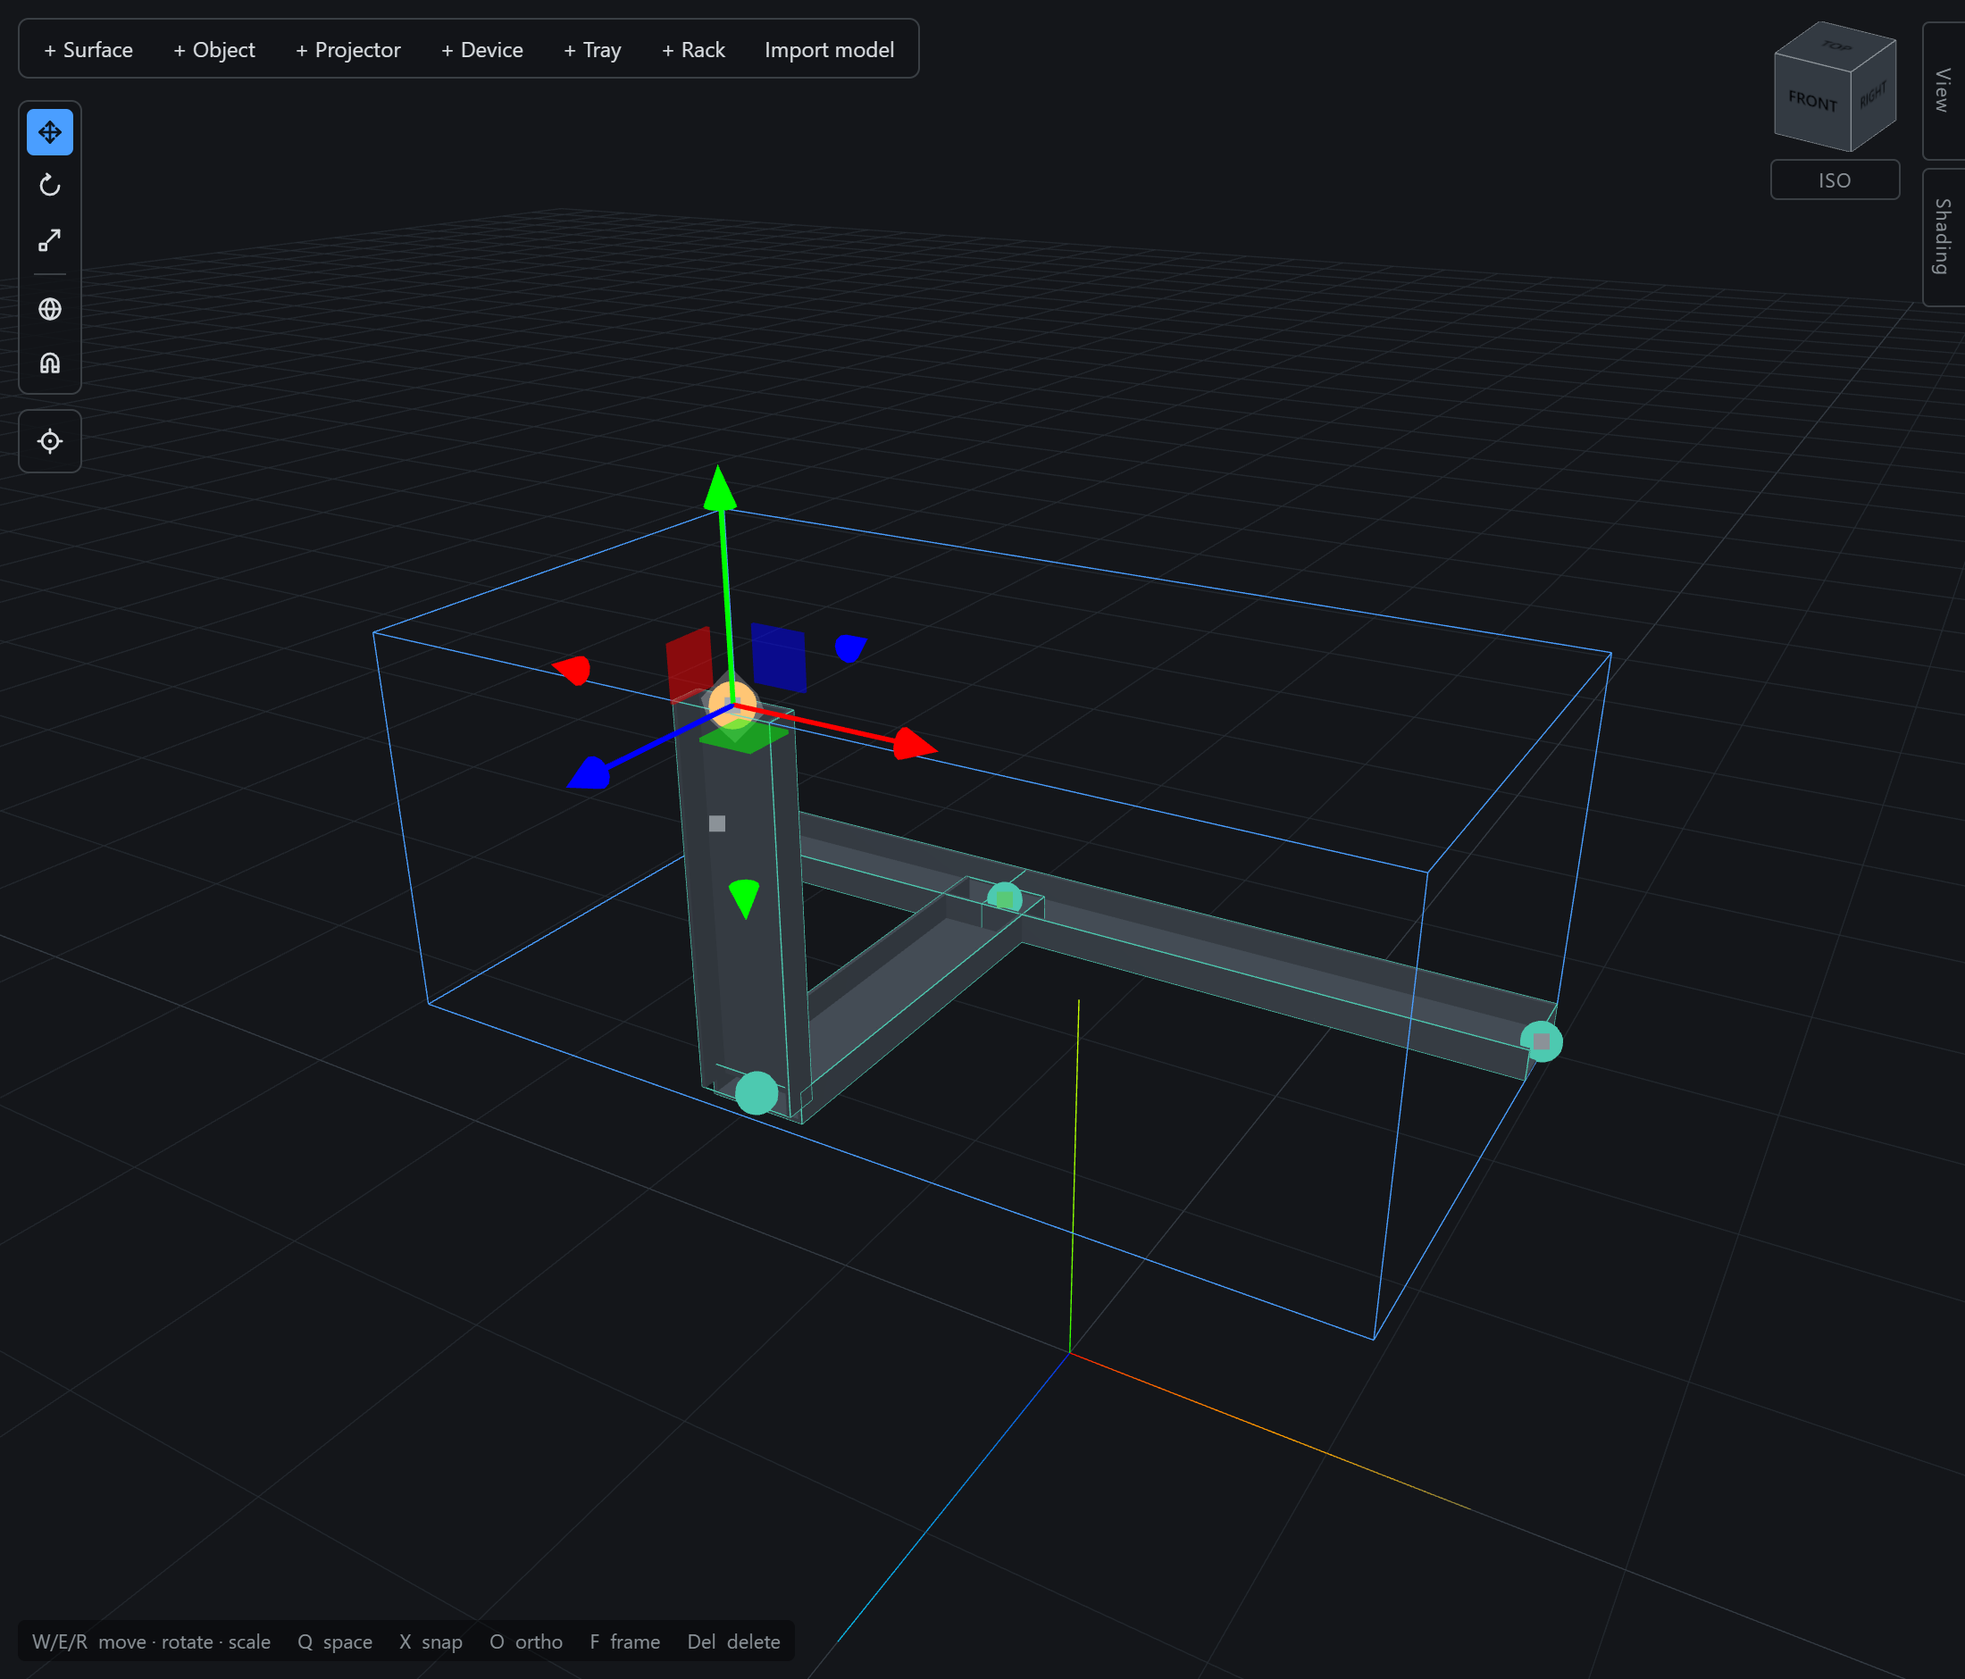Open the View side panel tab

1944,90
